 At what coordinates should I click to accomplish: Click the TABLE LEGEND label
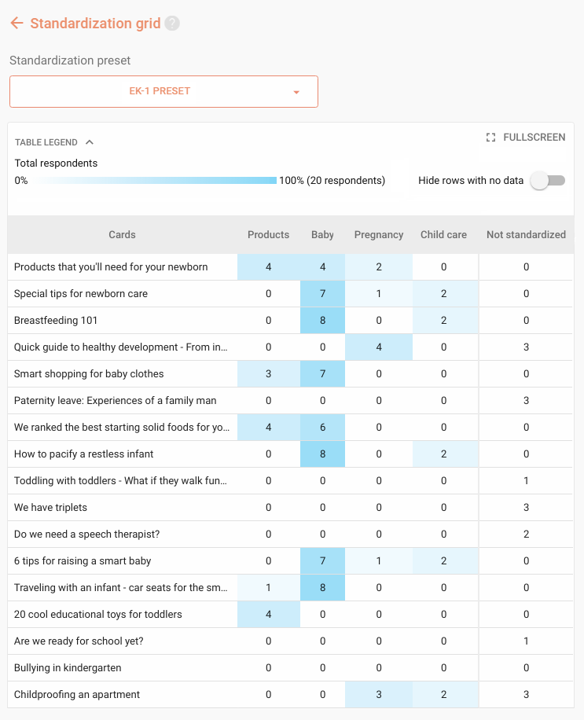(46, 142)
